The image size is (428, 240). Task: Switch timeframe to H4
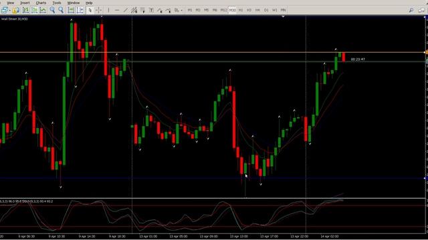[x=257, y=11]
